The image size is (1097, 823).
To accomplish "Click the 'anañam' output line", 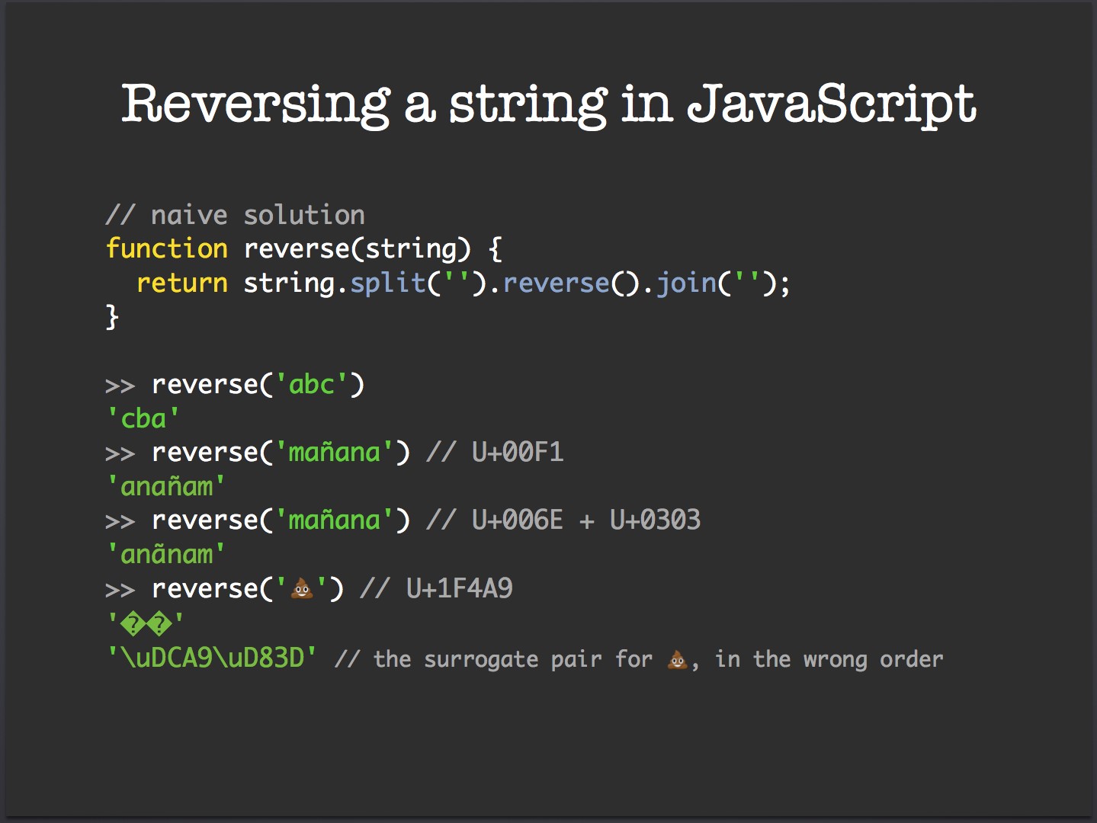I will (x=166, y=486).
